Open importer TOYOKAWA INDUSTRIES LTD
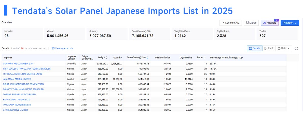This screenshot has height=120, width=303. coord(17,105)
